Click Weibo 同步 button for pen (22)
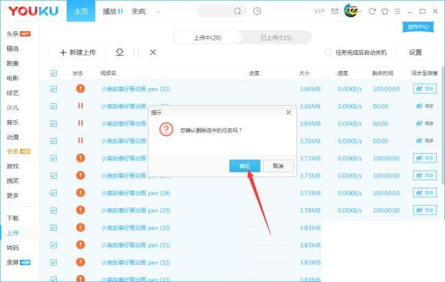Viewport: 445px width, 282px height. tap(424, 89)
